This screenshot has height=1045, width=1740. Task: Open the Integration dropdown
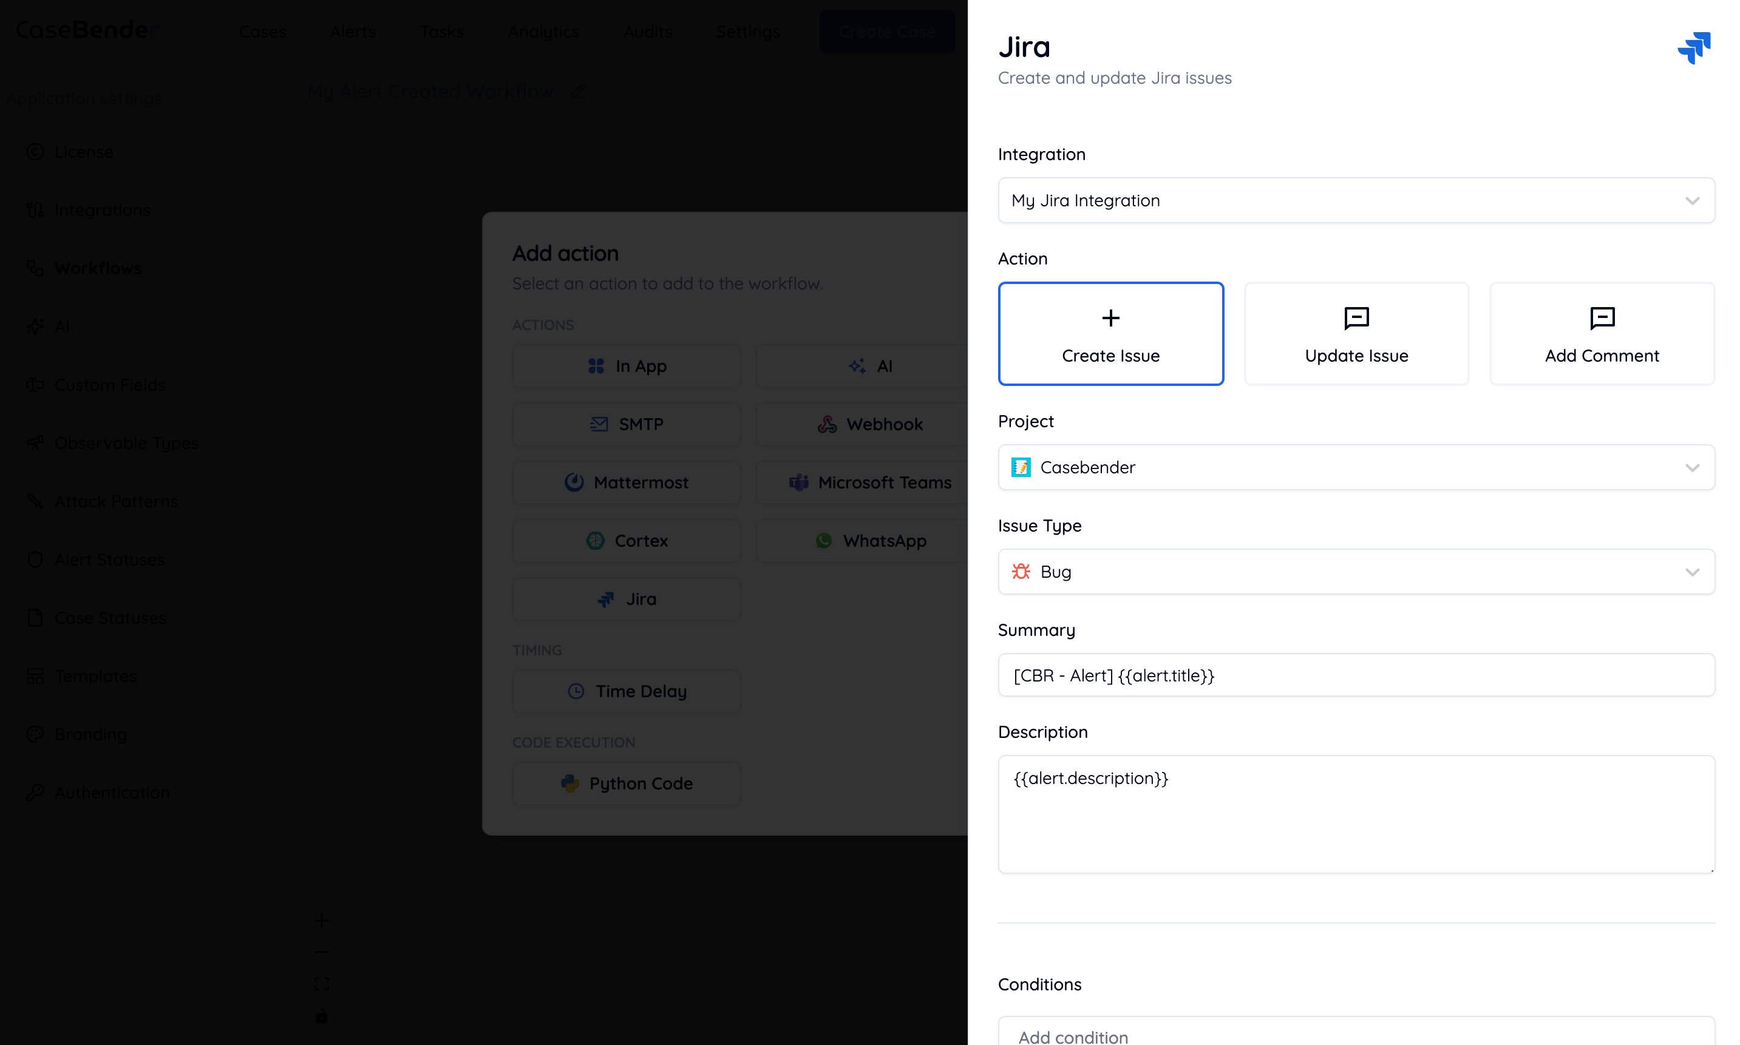pyautogui.click(x=1355, y=201)
